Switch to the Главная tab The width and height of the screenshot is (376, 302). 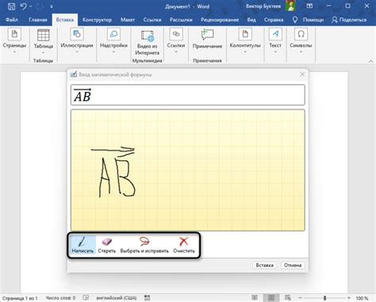[38, 20]
